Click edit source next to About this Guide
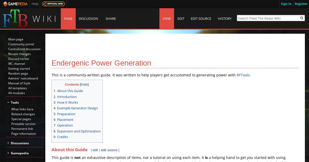Screen dimensions: 309x162 click(x=109, y=150)
